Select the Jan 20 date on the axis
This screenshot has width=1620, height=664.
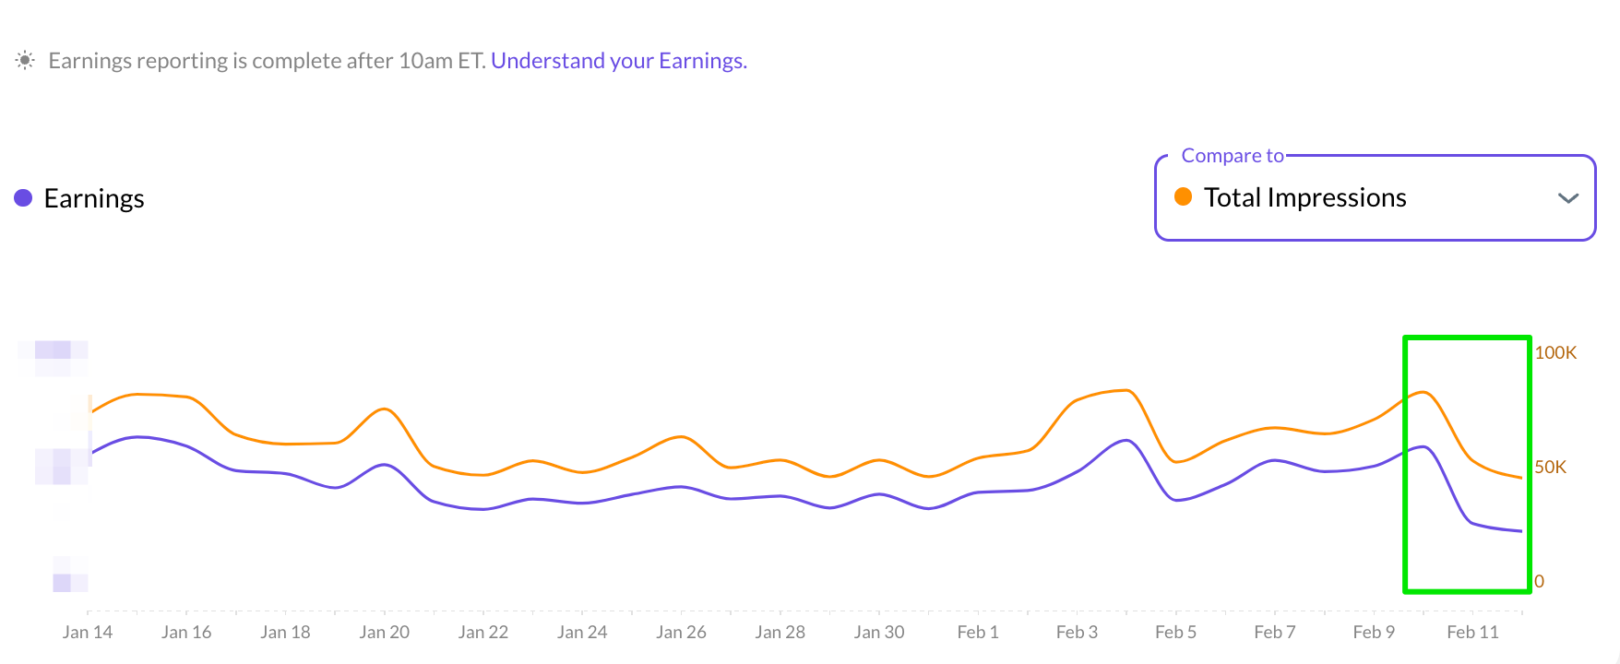(384, 632)
